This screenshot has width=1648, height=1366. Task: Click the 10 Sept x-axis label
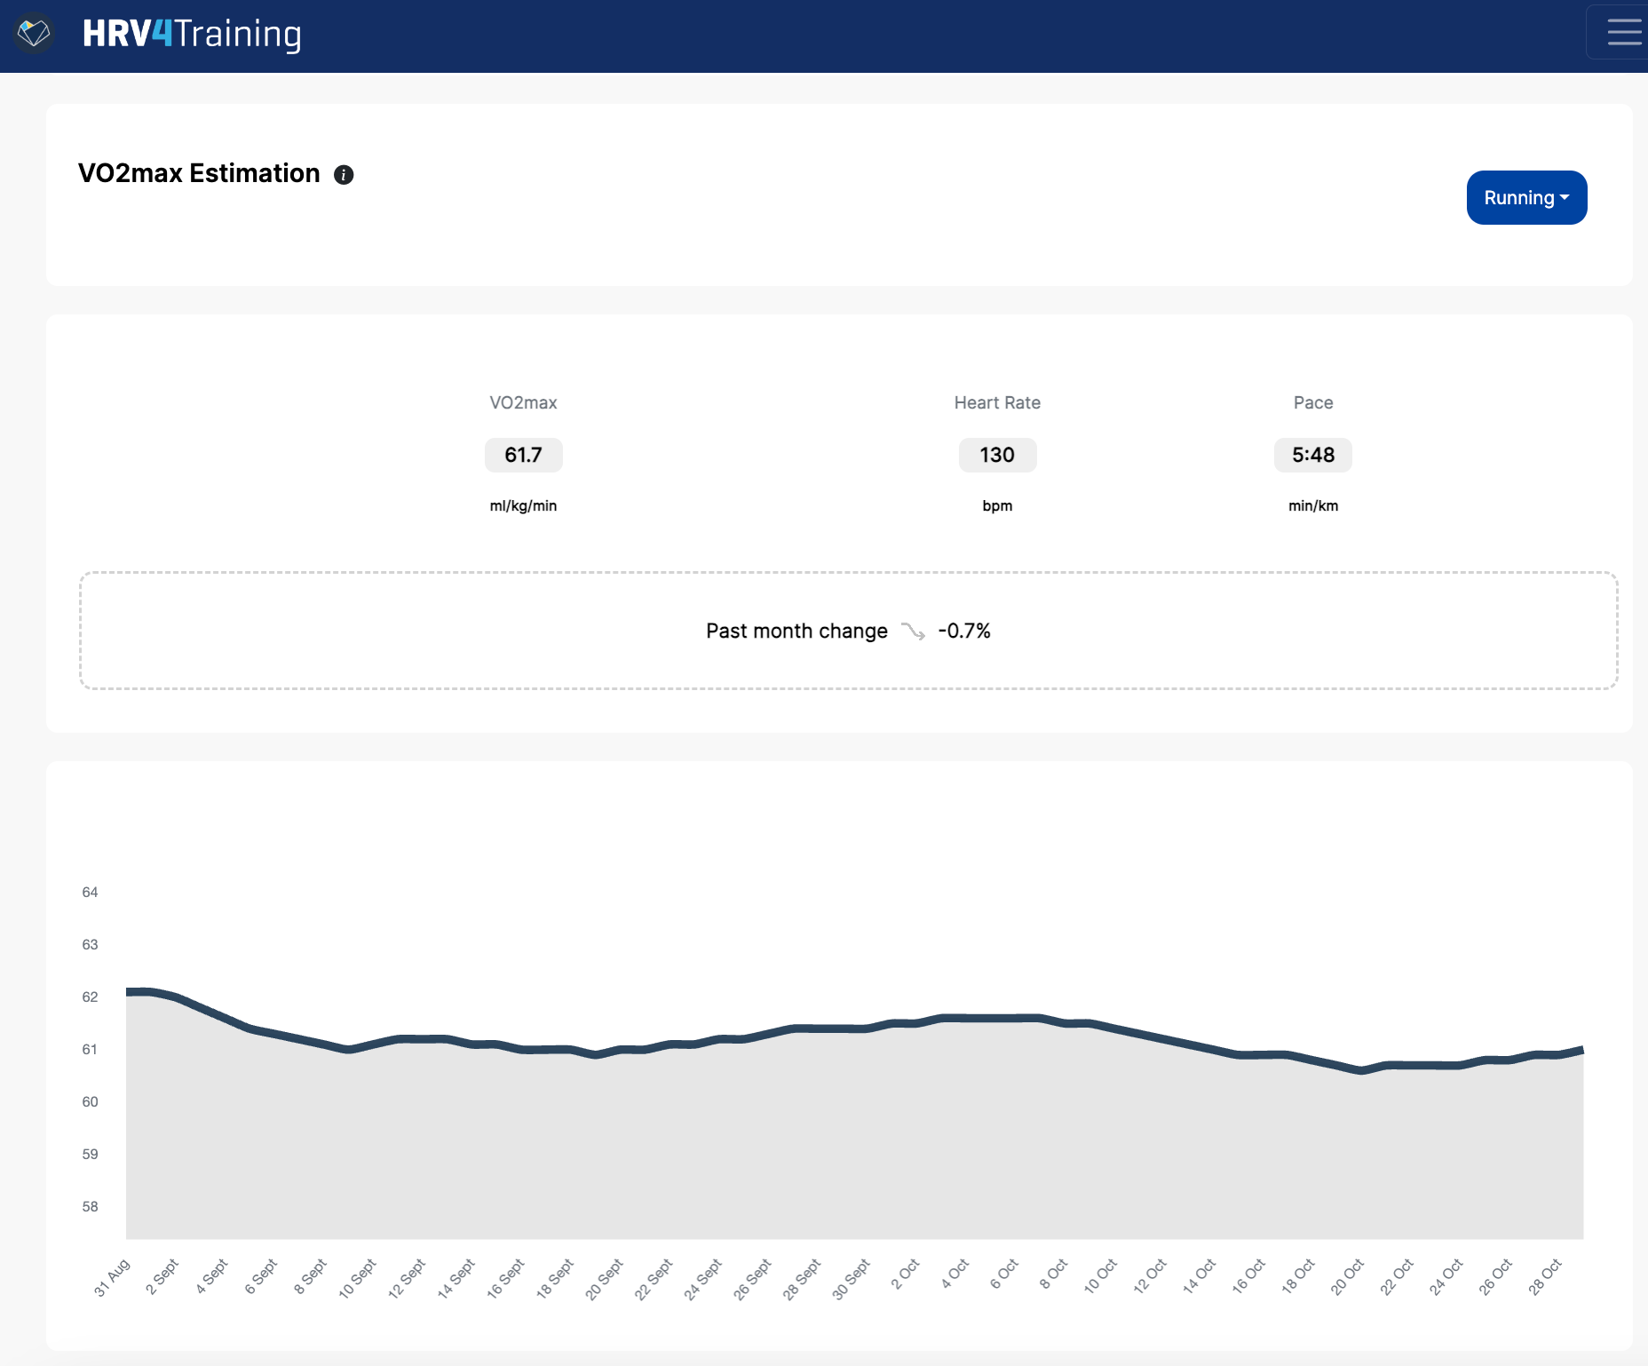pos(358,1278)
